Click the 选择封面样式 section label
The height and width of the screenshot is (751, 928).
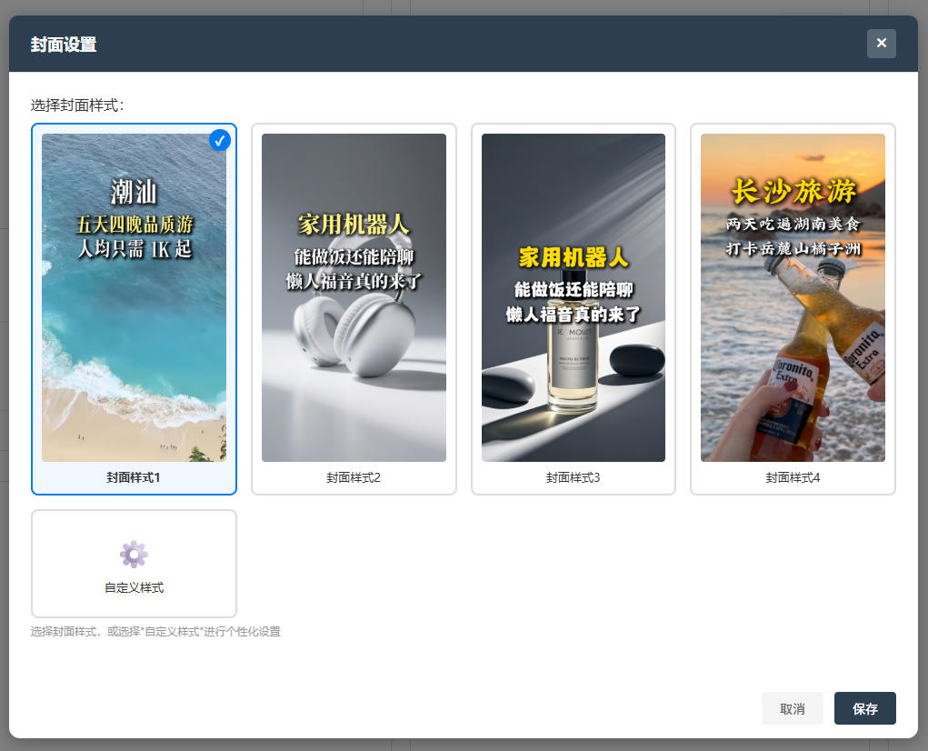(77, 105)
